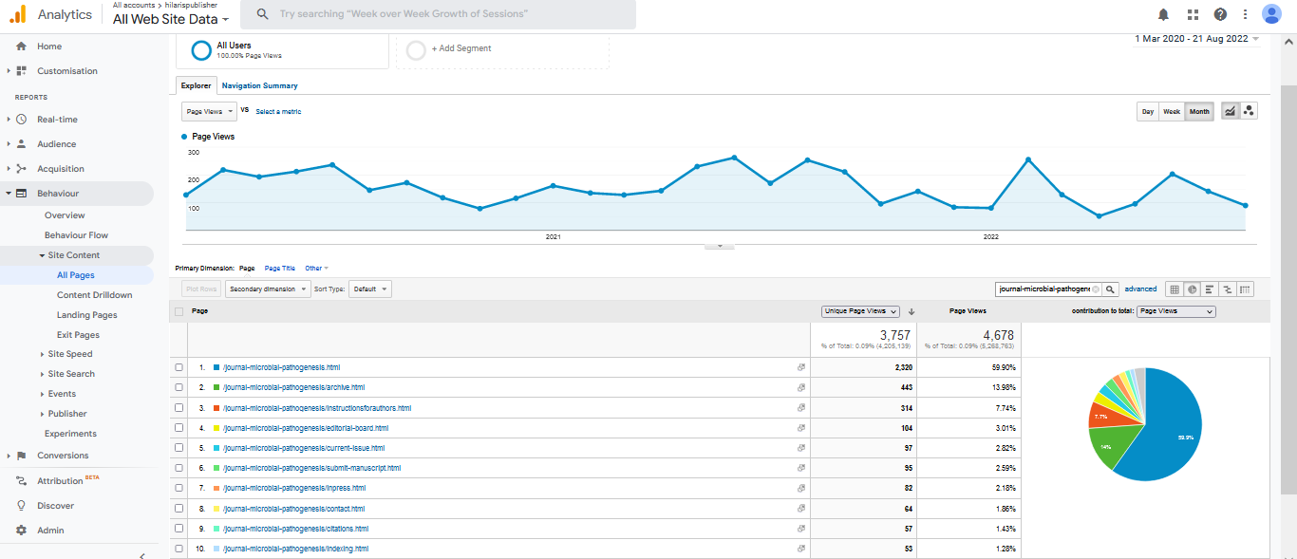Tick checkbox for archive.html row
This screenshot has height=559, width=1297.
(179, 387)
